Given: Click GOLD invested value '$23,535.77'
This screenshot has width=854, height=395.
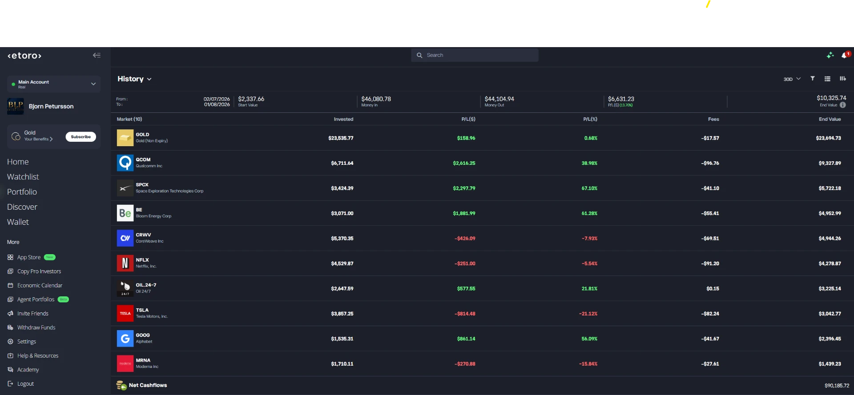Looking at the screenshot, I should [x=341, y=138].
